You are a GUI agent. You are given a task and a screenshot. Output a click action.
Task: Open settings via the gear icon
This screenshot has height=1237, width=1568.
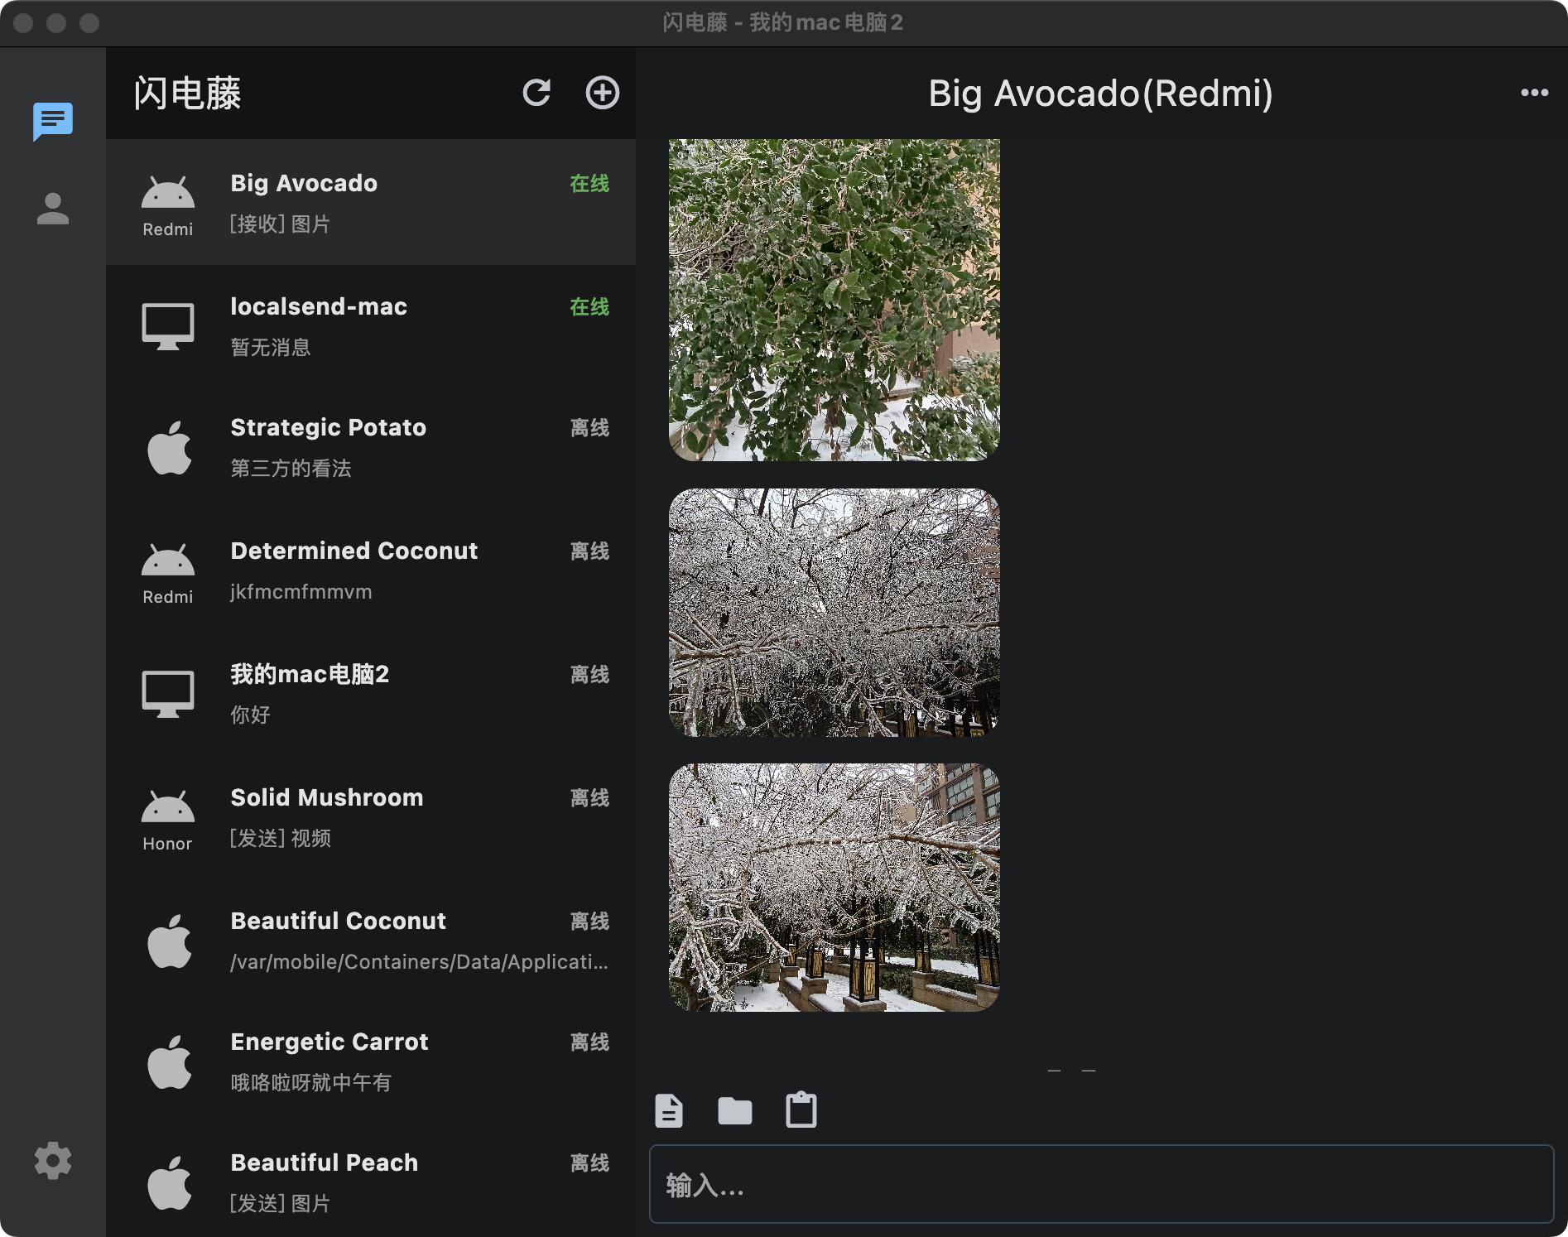click(53, 1161)
